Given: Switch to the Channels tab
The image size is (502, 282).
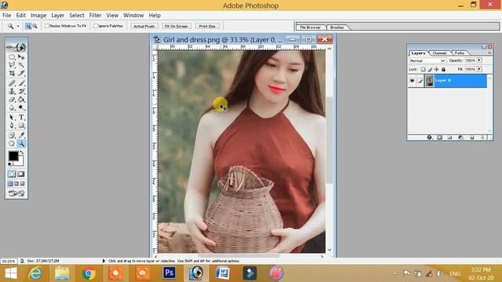Looking at the screenshot, I should click(x=439, y=52).
